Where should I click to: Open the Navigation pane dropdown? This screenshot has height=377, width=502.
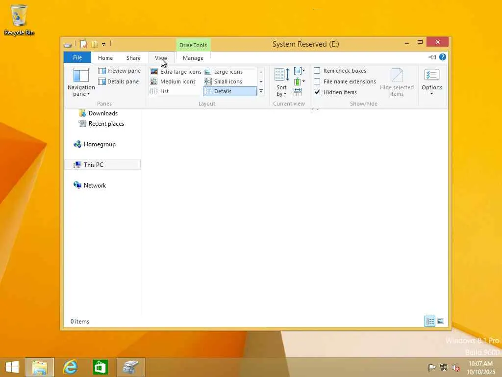click(x=81, y=82)
